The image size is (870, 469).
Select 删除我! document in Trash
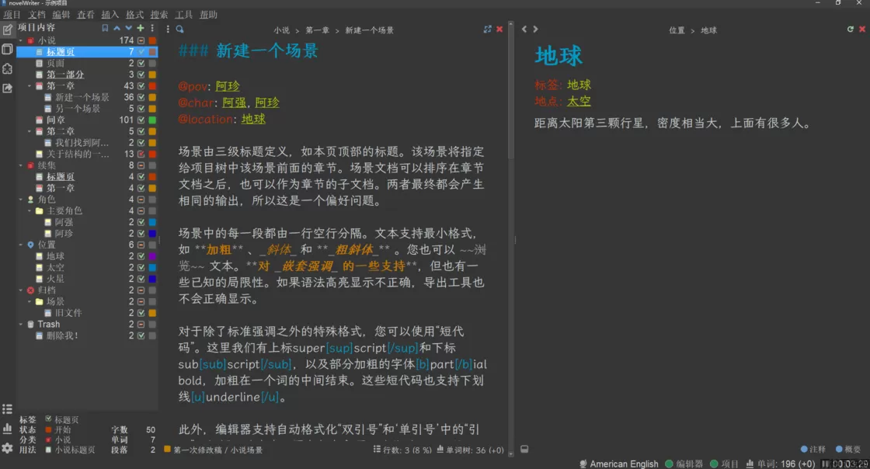click(62, 335)
